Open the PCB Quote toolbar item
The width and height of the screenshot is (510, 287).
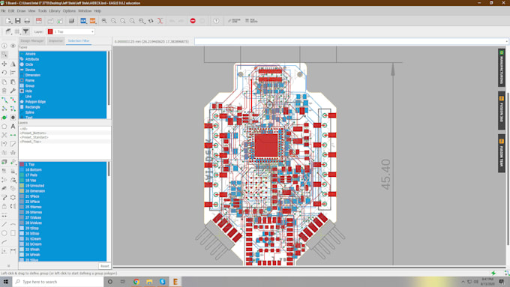[x=251, y=21]
